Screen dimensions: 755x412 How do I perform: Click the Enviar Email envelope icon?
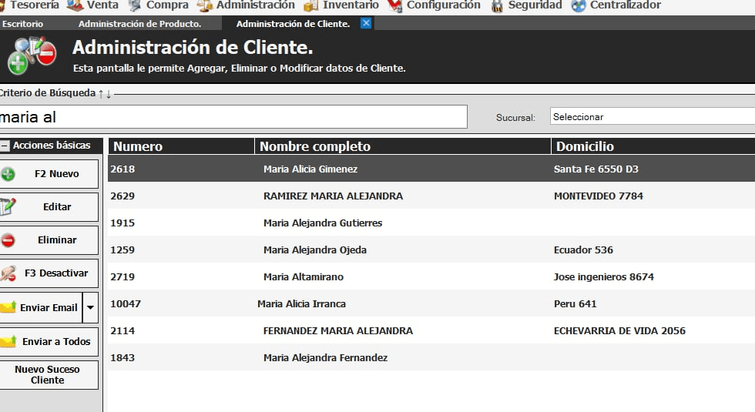click(x=8, y=307)
